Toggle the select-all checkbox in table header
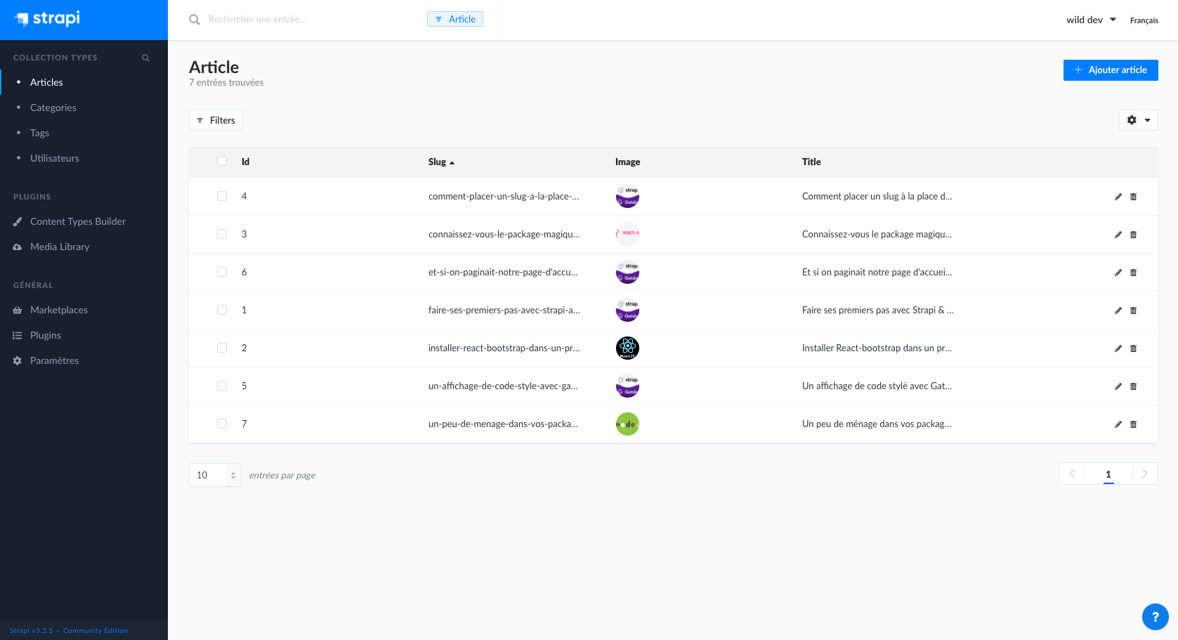Screen dimensions: 1178x640 click(222, 161)
